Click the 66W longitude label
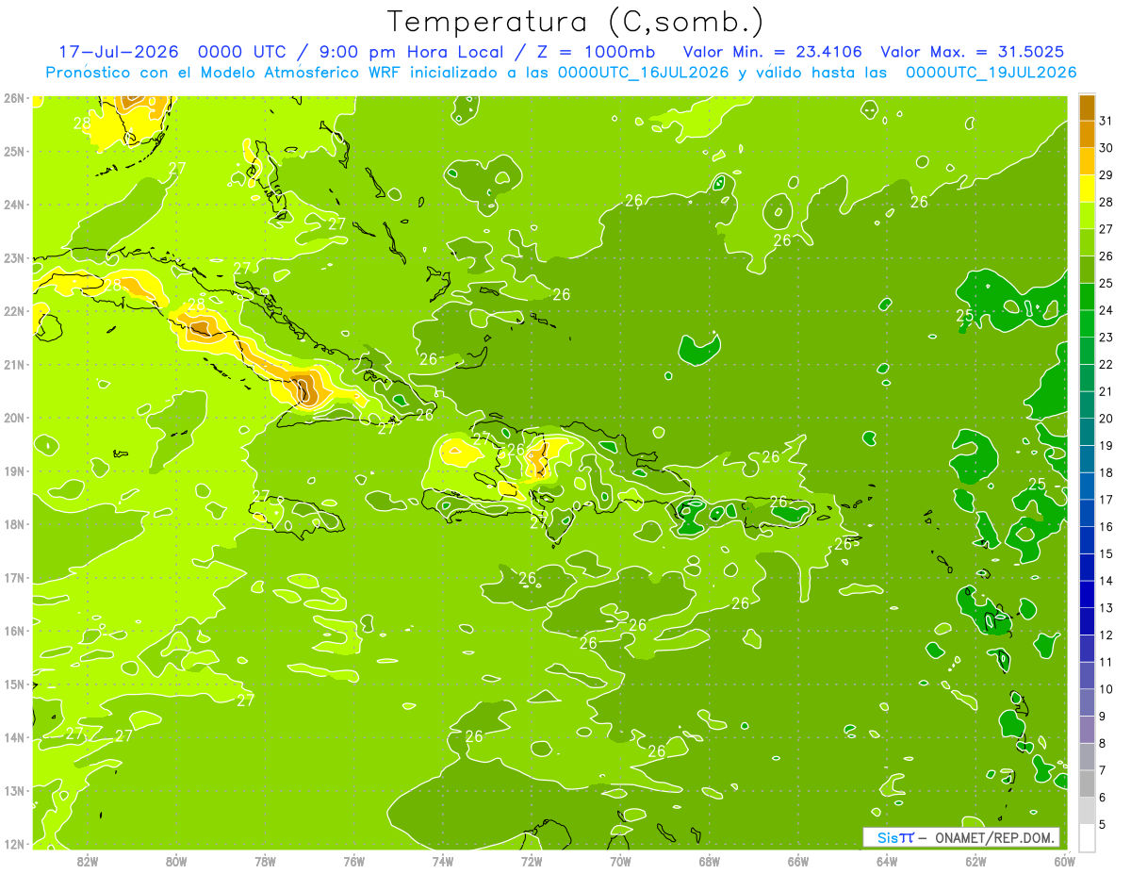The height and width of the screenshot is (874, 1131). click(x=798, y=861)
